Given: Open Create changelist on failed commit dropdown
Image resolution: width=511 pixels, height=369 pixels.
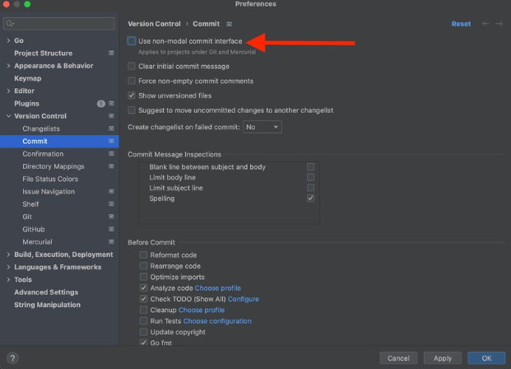Looking at the screenshot, I should [262, 128].
